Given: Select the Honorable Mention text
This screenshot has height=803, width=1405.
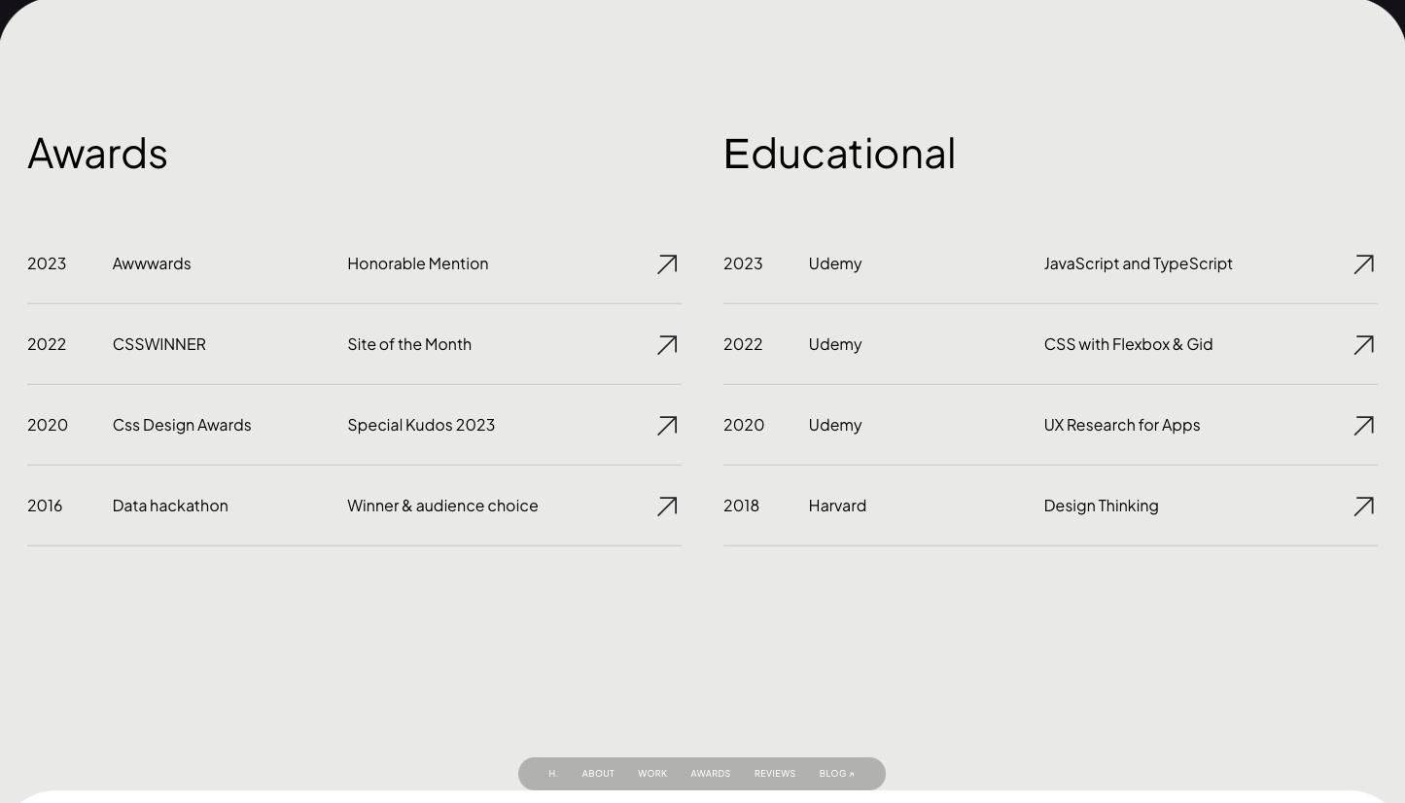Looking at the screenshot, I should (417, 263).
